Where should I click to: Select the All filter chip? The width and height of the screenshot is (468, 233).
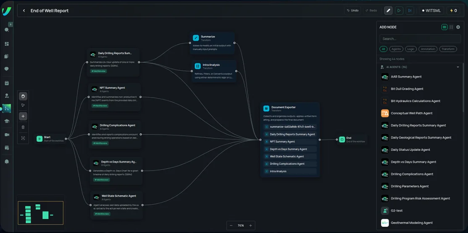pyautogui.click(x=383, y=49)
